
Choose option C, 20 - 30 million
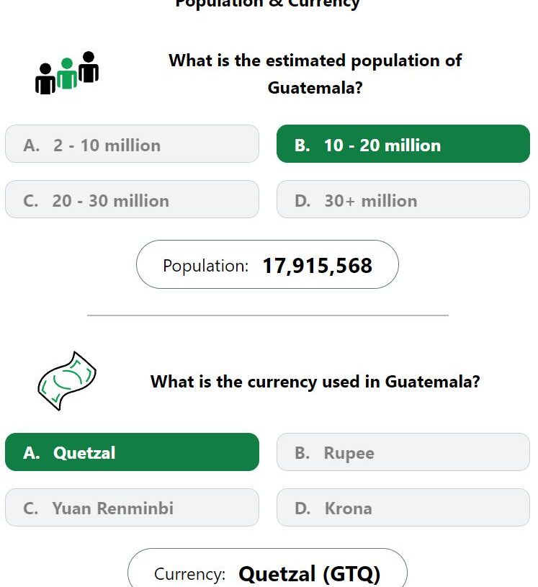[x=133, y=200]
